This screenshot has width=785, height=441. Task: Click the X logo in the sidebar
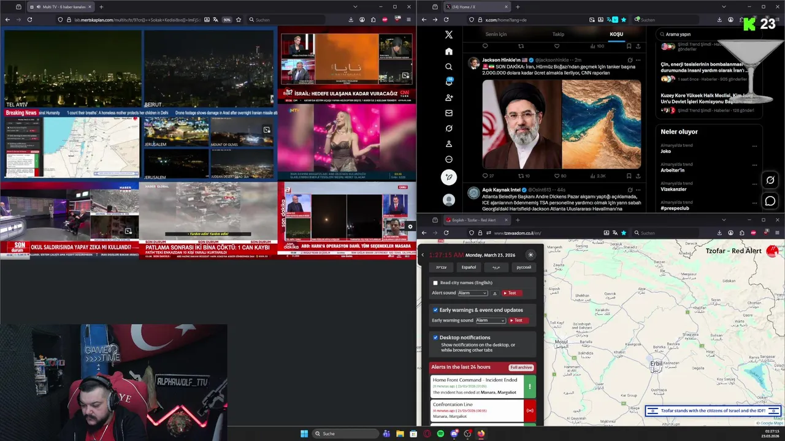(449, 35)
